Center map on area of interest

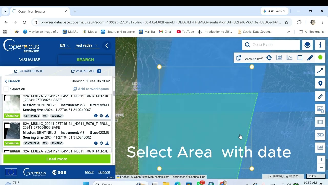click(x=269, y=58)
